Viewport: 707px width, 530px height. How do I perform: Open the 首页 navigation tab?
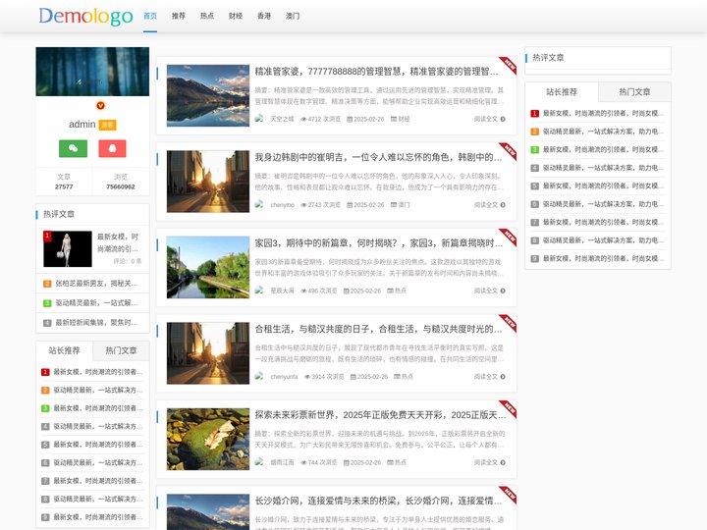[150, 16]
